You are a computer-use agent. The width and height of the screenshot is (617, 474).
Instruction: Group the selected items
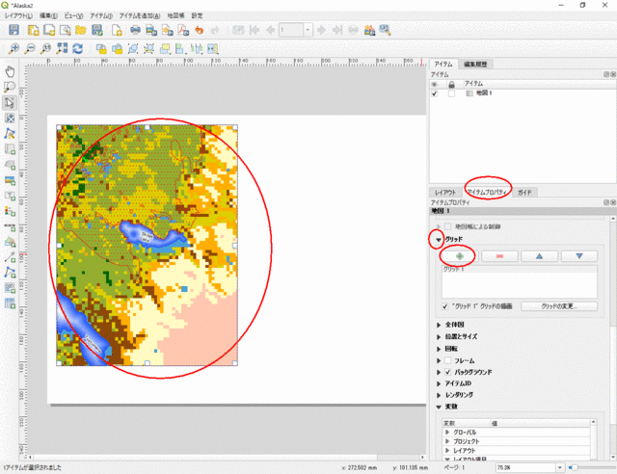(x=133, y=49)
